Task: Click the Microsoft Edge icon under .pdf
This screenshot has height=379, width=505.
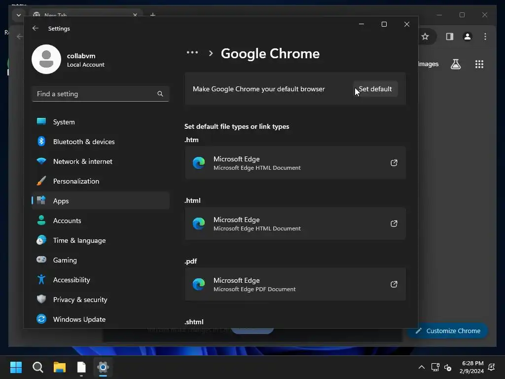Action: click(x=199, y=284)
